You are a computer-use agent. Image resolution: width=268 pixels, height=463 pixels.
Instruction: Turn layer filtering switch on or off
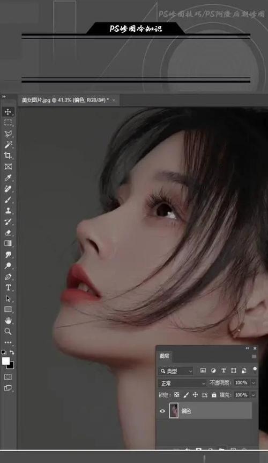[x=255, y=369]
